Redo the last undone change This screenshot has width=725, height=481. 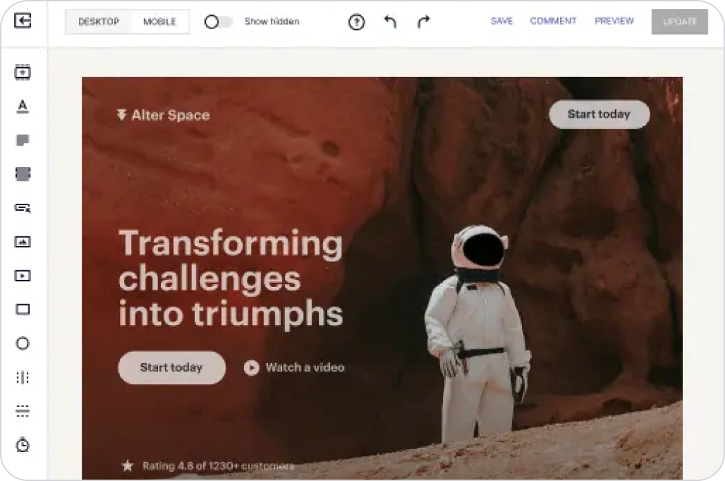click(x=423, y=22)
